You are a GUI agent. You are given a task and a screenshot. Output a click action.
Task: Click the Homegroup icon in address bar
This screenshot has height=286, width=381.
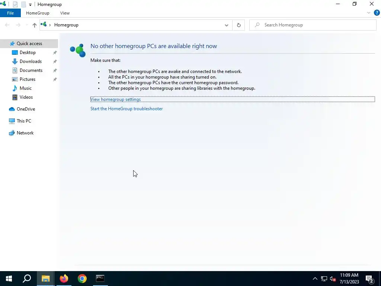click(44, 24)
